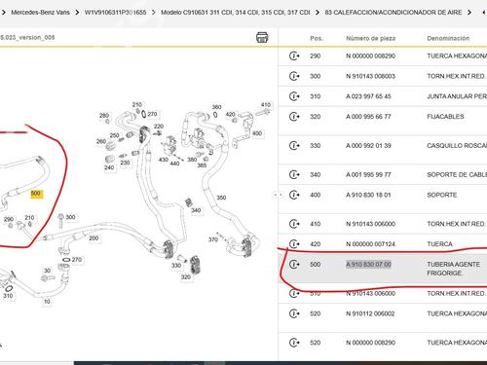Open info icon for row N 910112 006002

294,313
